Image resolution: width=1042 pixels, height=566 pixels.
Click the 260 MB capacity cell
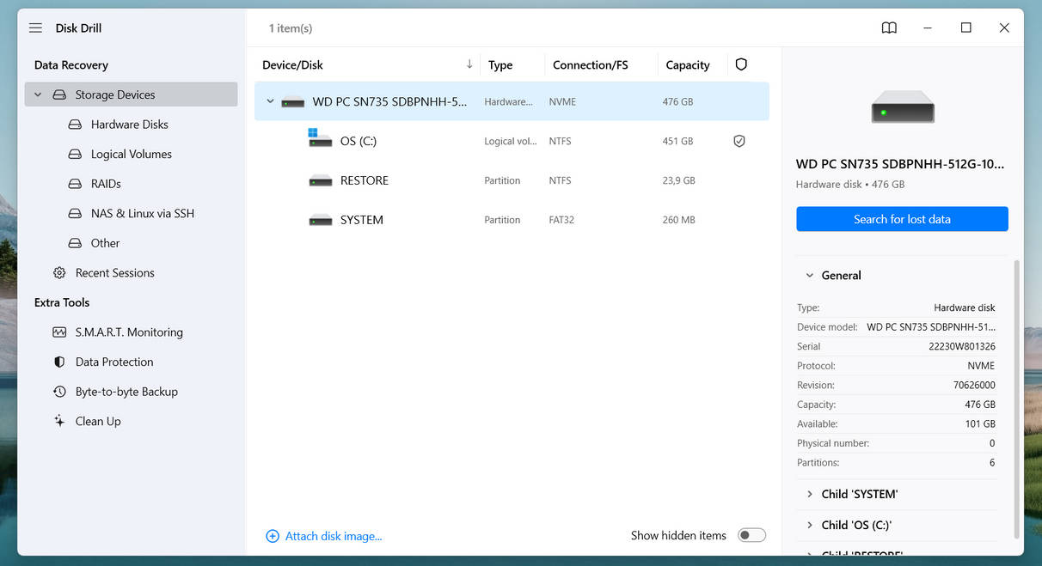[x=678, y=220]
